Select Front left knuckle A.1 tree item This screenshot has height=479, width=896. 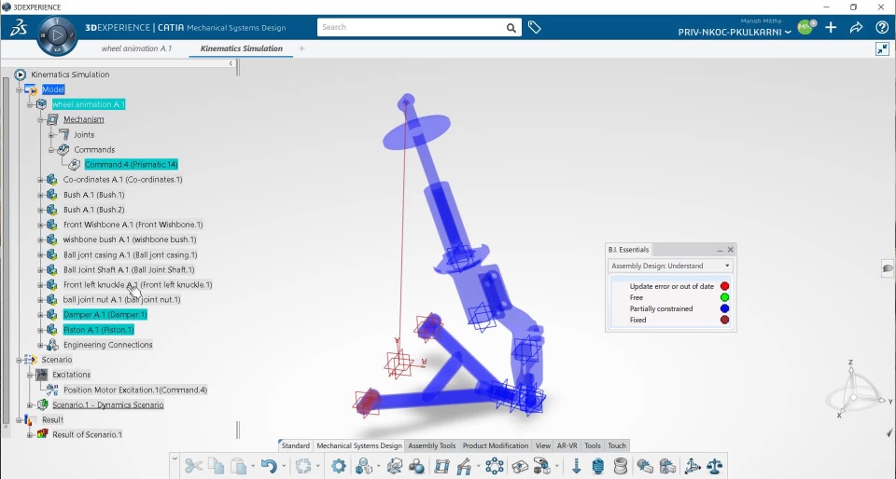pos(137,284)
